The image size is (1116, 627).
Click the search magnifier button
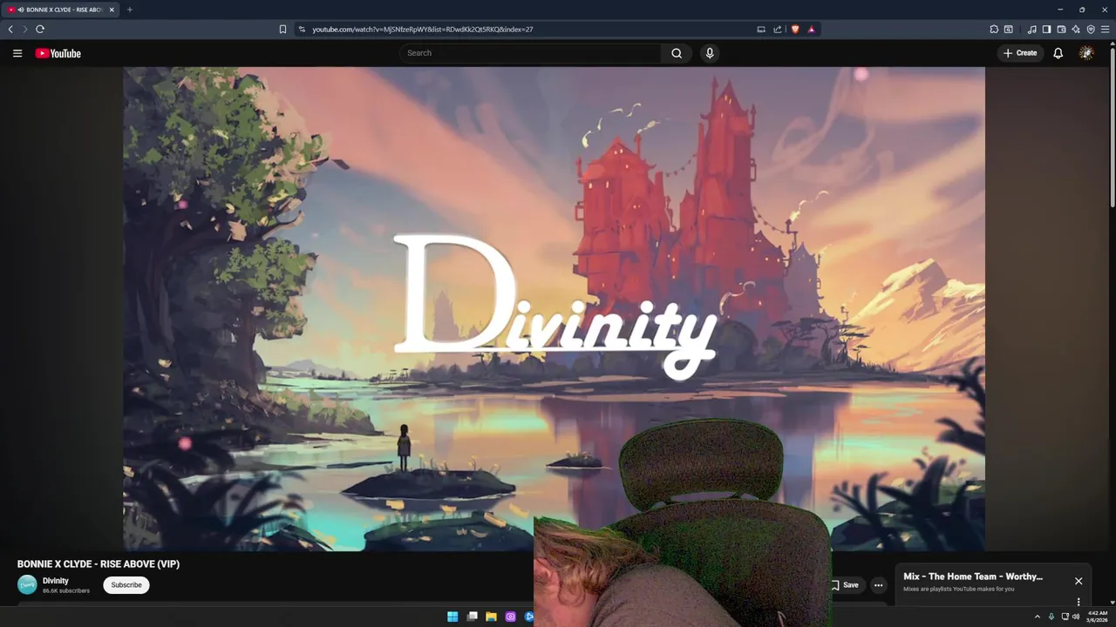coord(677,53)
